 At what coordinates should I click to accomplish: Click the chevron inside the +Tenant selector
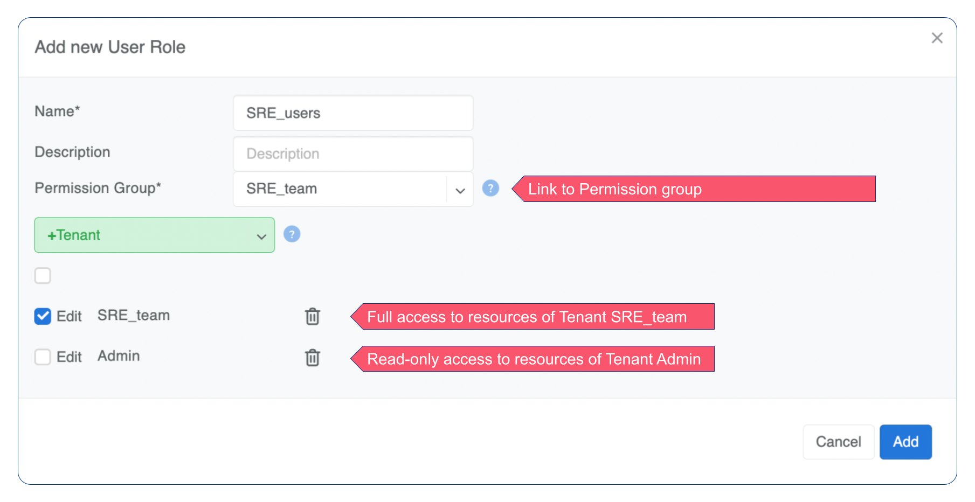pos(262,236)
